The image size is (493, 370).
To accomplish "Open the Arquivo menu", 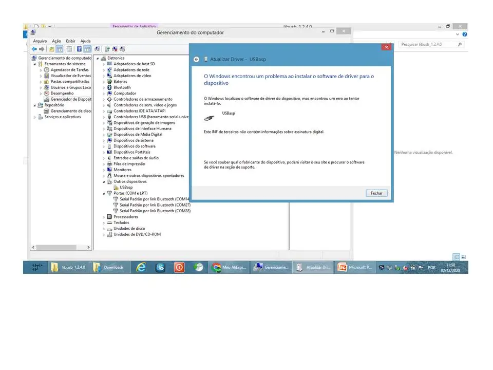I will [x=40, y=41].
